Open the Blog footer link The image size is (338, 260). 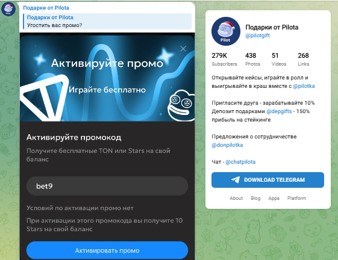pyautogui.click(x=255, y=198)
